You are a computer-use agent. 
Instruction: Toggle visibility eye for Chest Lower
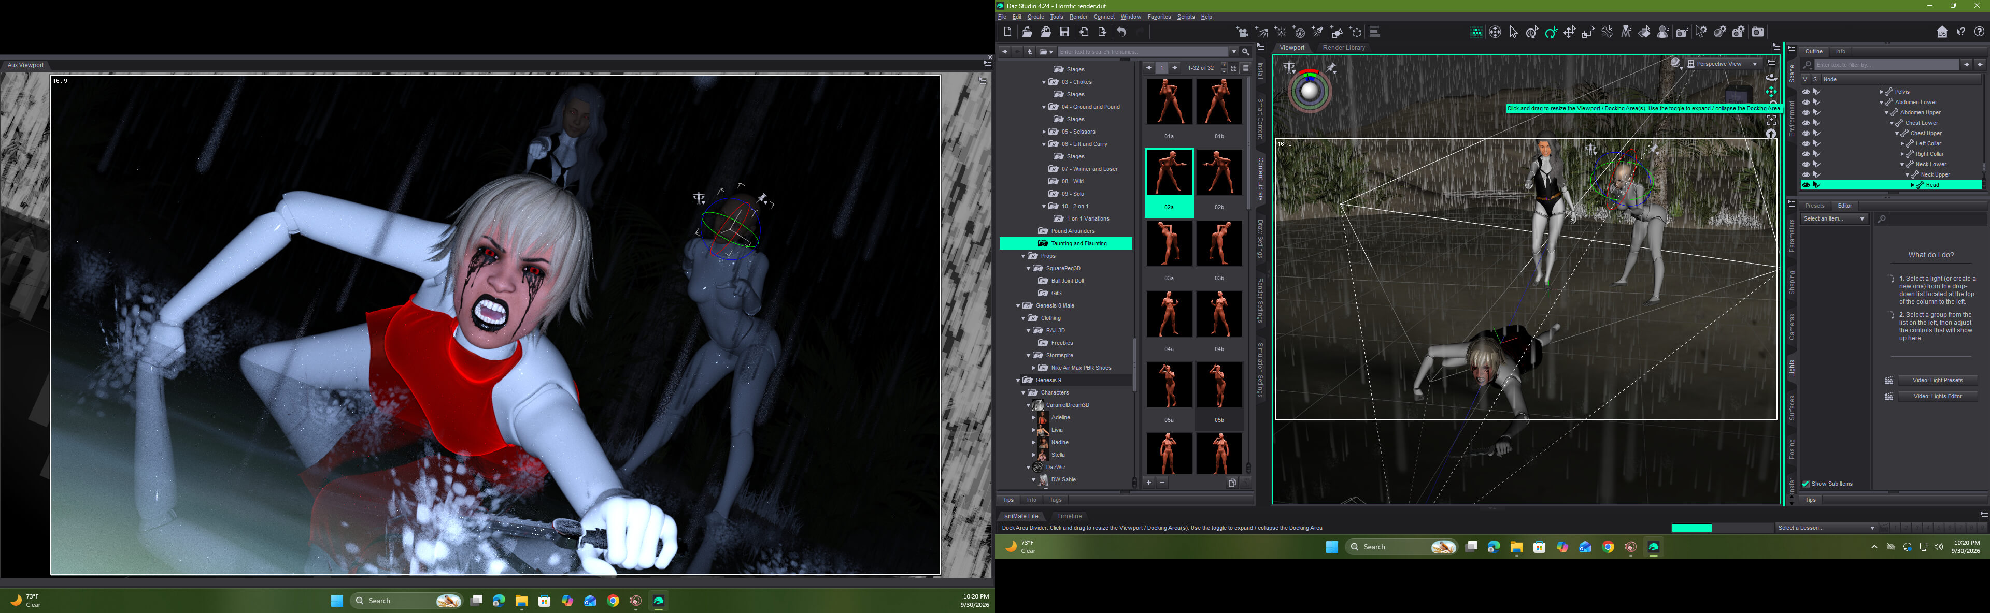click(1806, 123)
